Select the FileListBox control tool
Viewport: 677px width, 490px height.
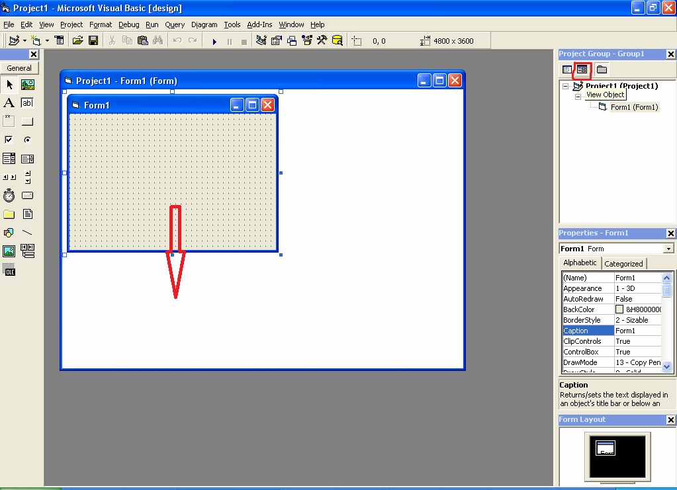[x=27, y=214]
